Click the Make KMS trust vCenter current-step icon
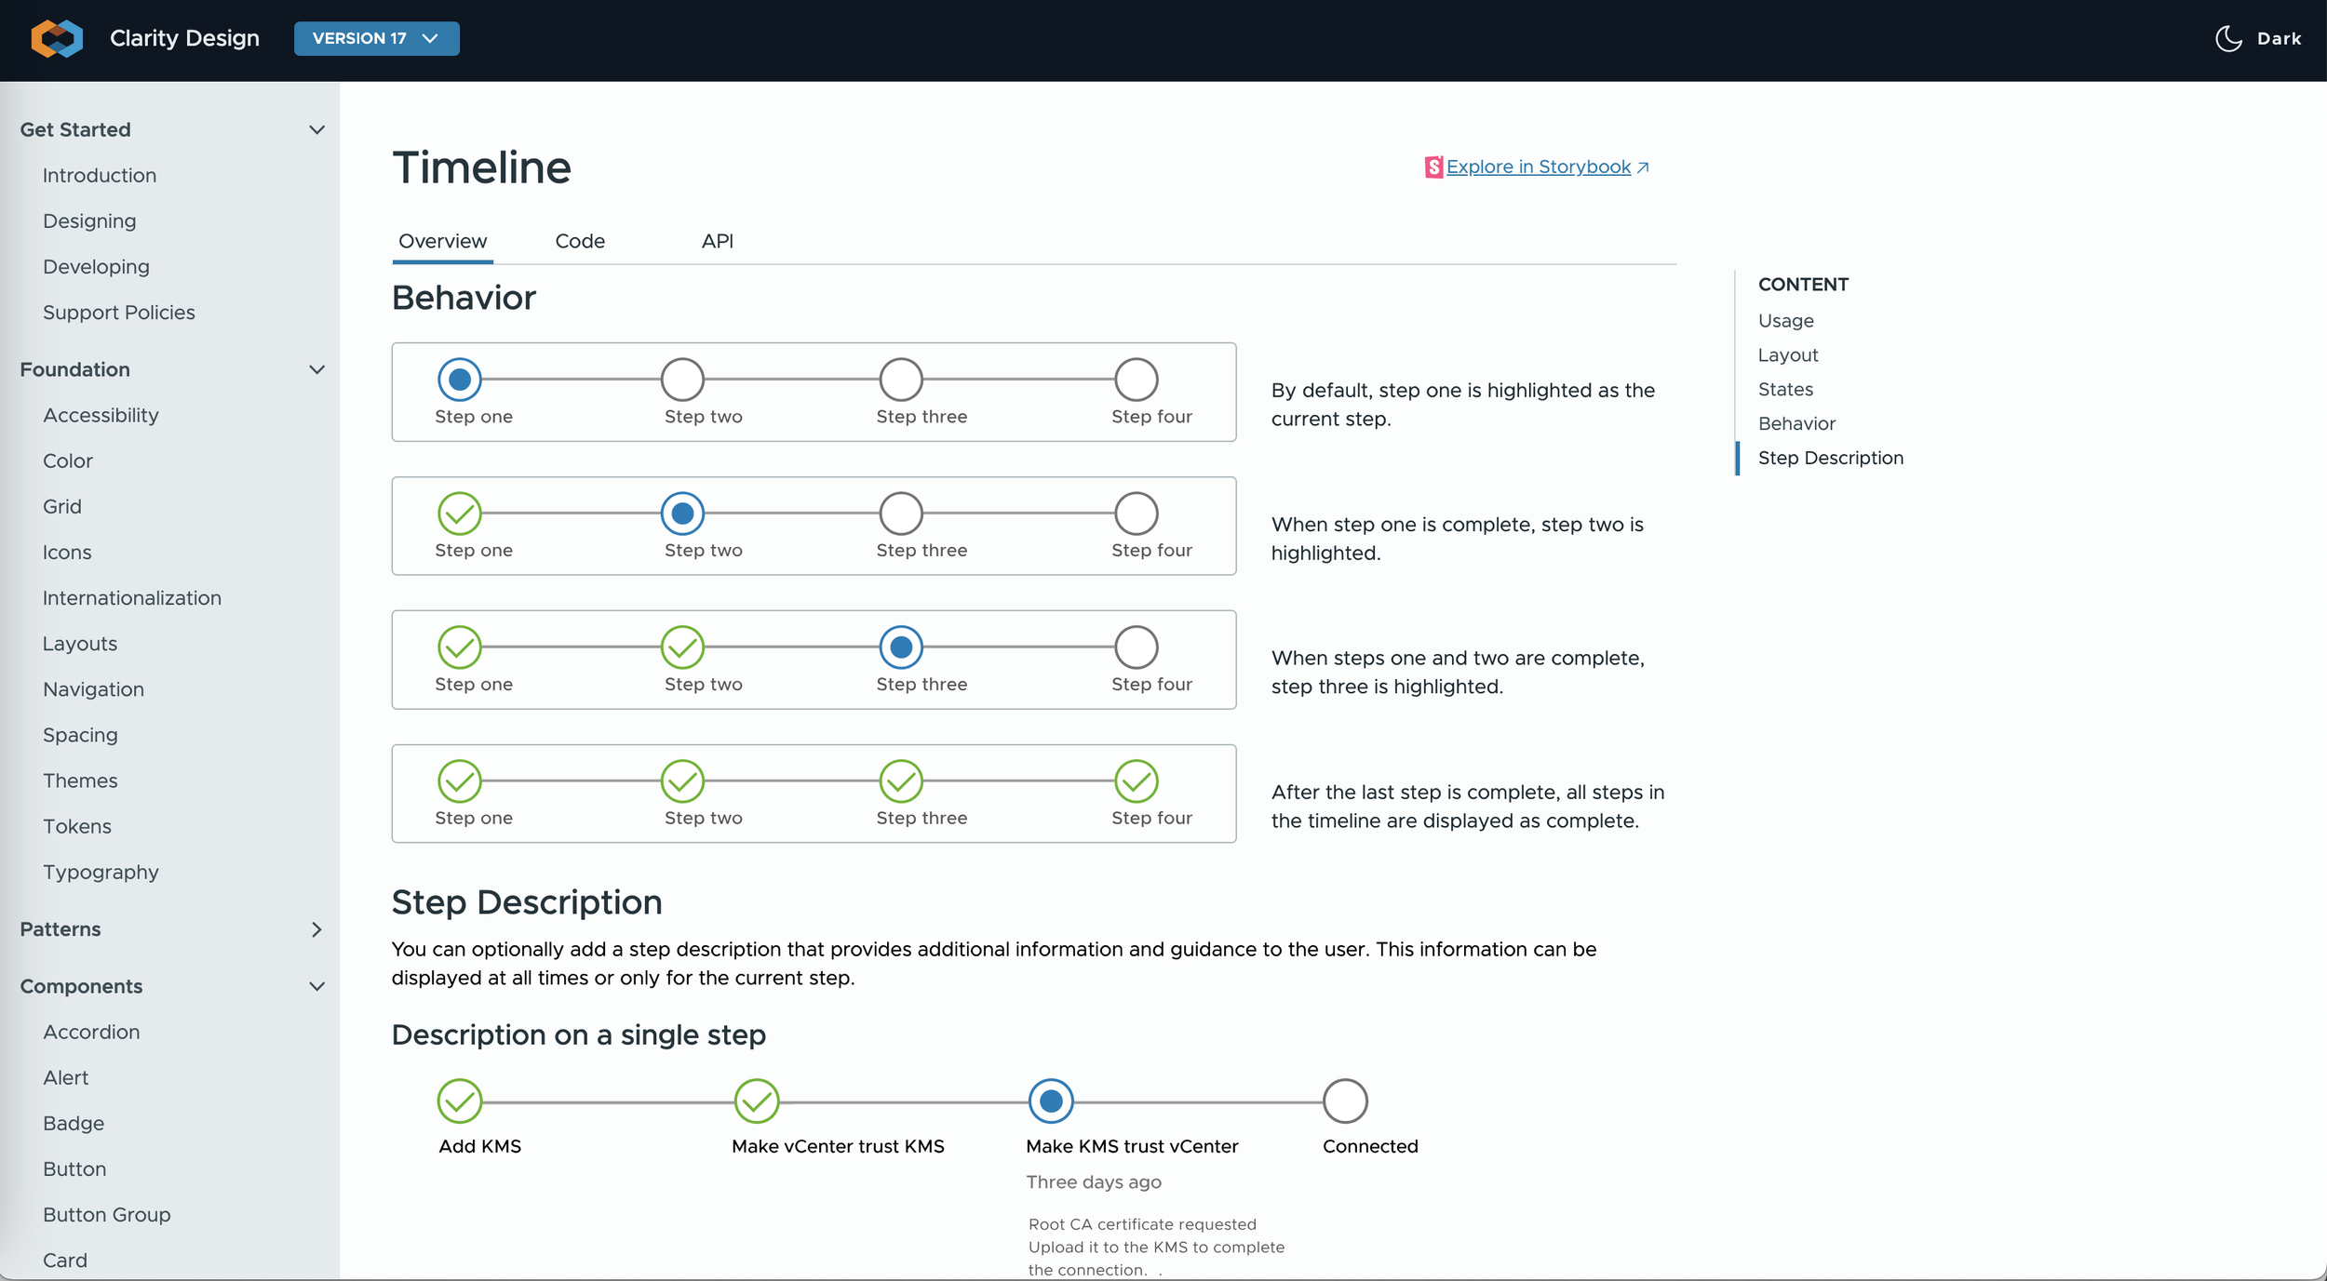Image resolution: width=2327 pixels, height=1281 pixels. 1051,1101
